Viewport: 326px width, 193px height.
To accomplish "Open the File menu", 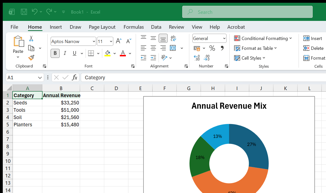I will (x=14, y=27).
